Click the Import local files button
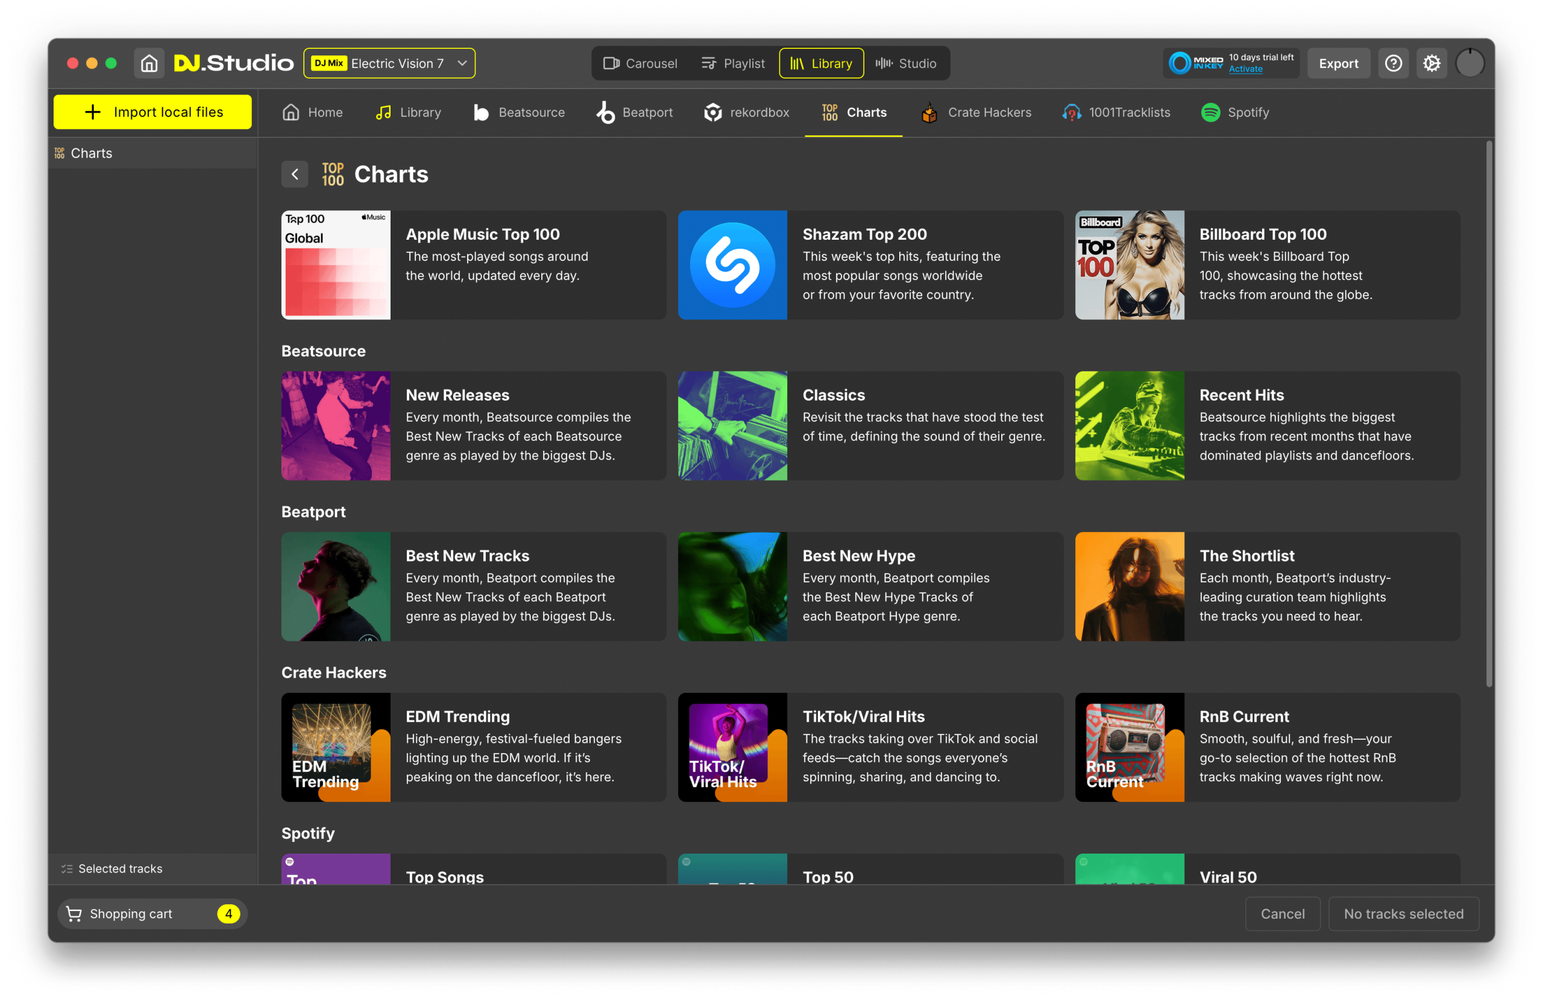 [x=152, y=112]
